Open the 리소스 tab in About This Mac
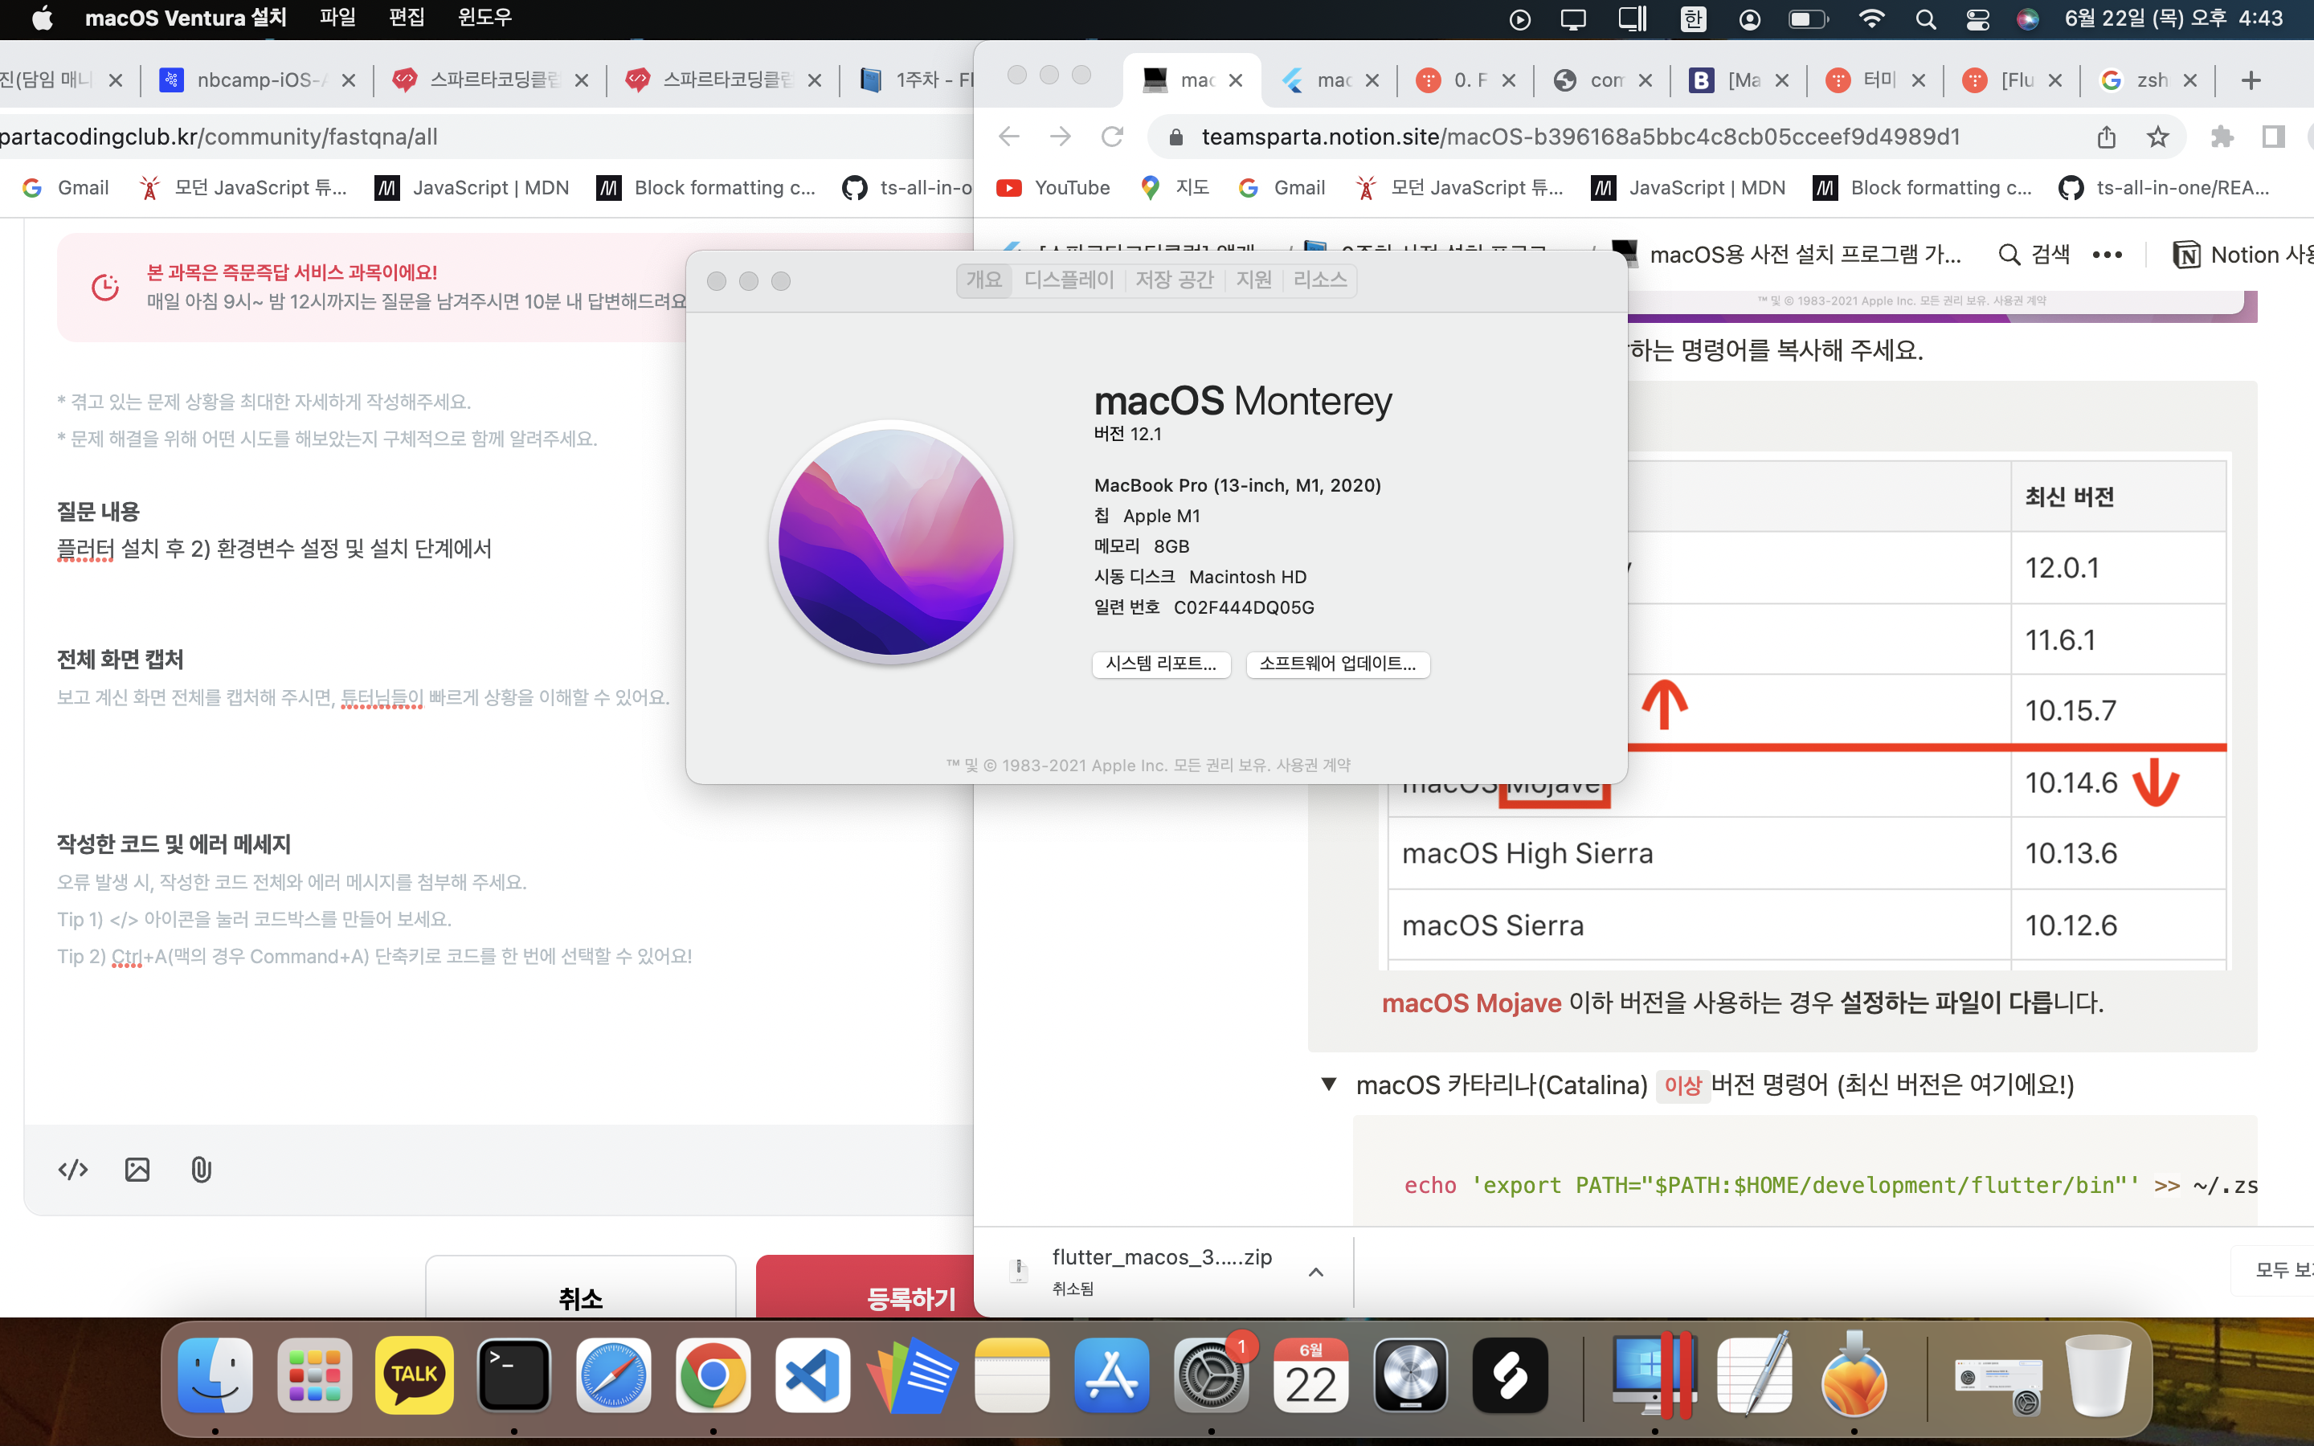 click(x=1319, y=280)
